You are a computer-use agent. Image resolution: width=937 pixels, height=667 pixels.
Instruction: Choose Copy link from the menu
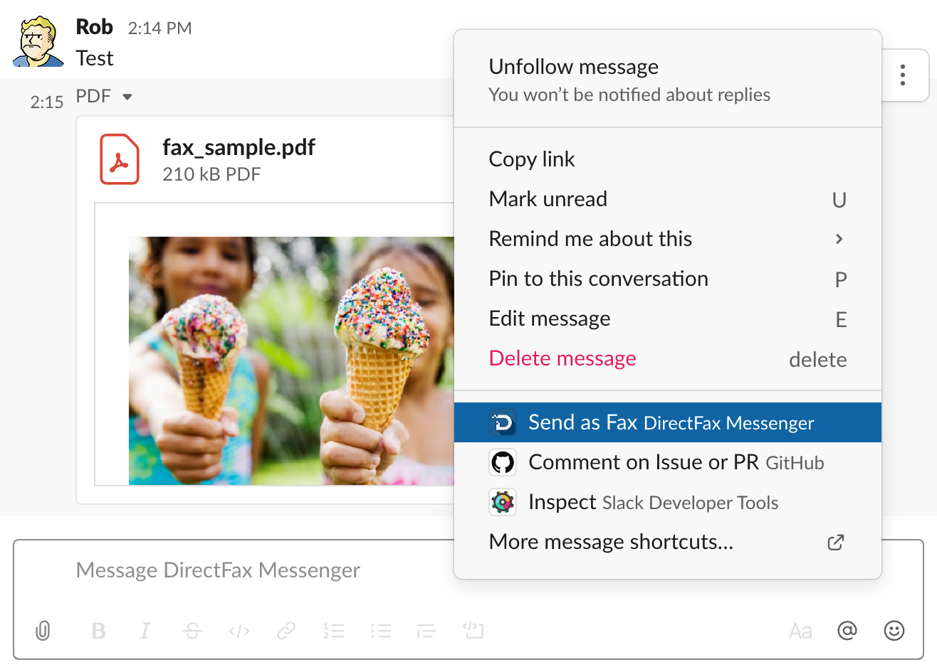[x=668, y=159]
